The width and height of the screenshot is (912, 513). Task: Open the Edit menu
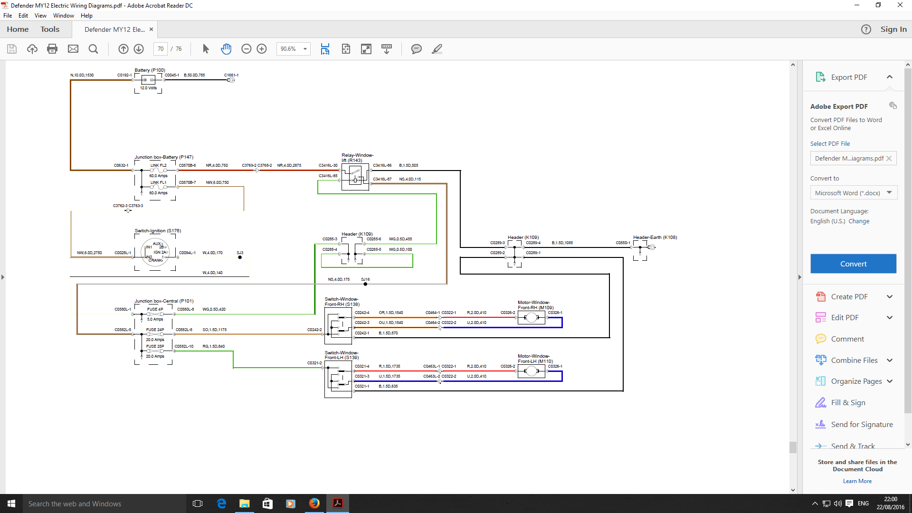point(23,16)
